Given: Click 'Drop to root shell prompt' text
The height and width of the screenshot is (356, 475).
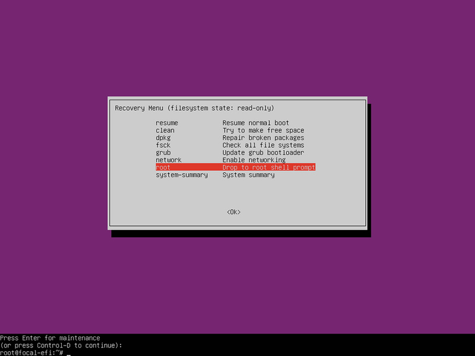Looking at the screenshot, I should pos(269,167).
